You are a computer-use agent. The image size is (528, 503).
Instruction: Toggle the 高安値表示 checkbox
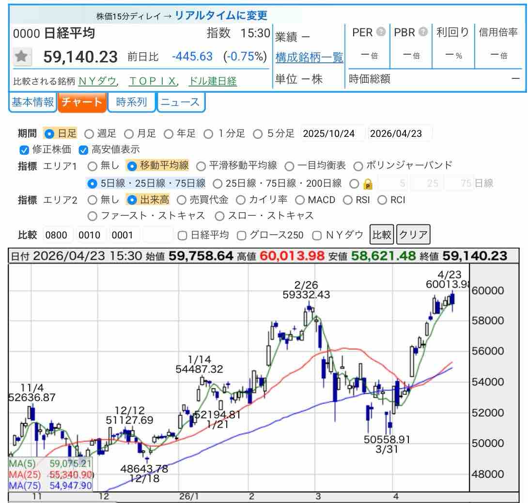click(83, 150)
